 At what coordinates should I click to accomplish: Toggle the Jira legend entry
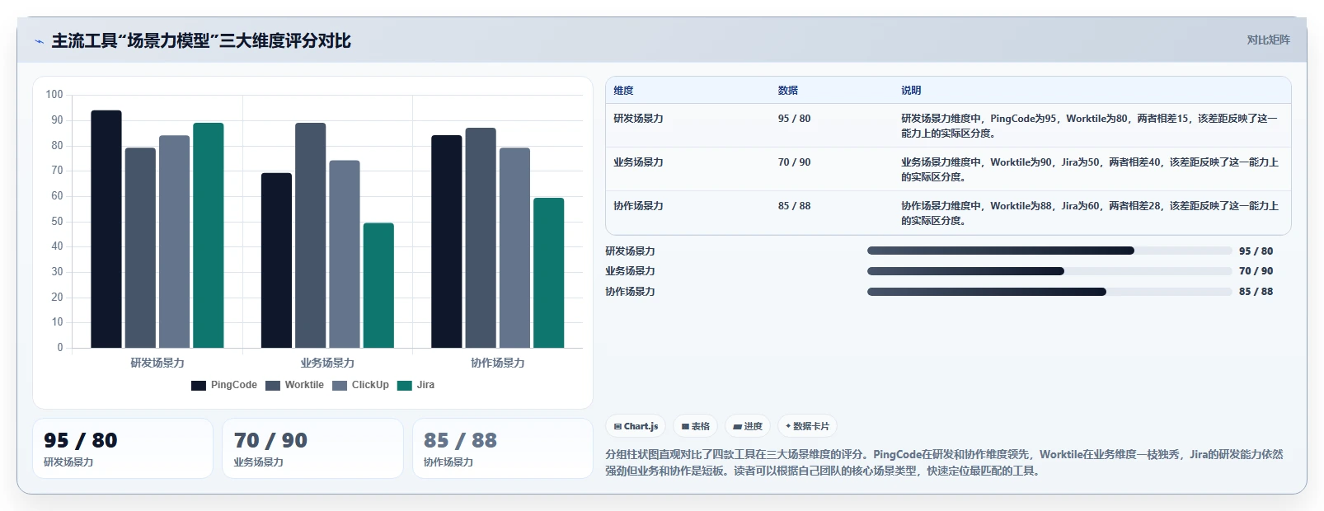click(x=416, y=385)
